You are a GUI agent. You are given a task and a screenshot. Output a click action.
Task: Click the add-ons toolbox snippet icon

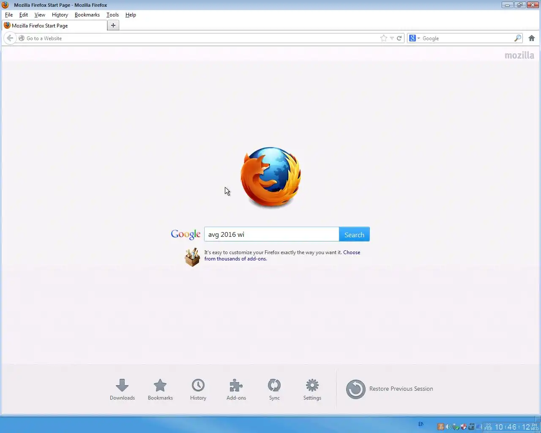click(x=192, y=257)
